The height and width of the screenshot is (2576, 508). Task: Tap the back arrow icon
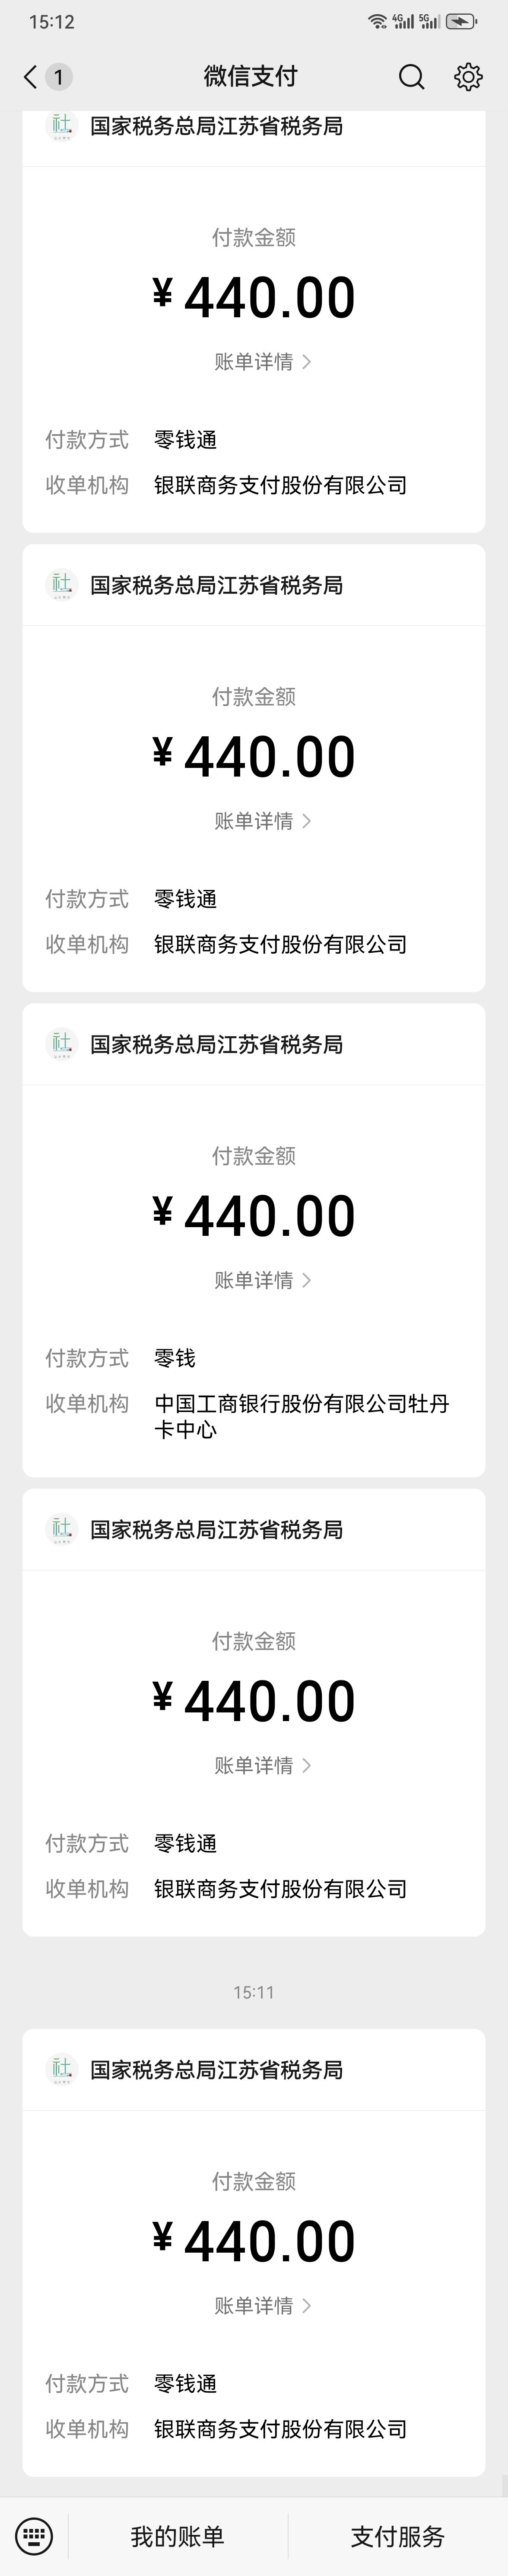(x=30, y=77)
